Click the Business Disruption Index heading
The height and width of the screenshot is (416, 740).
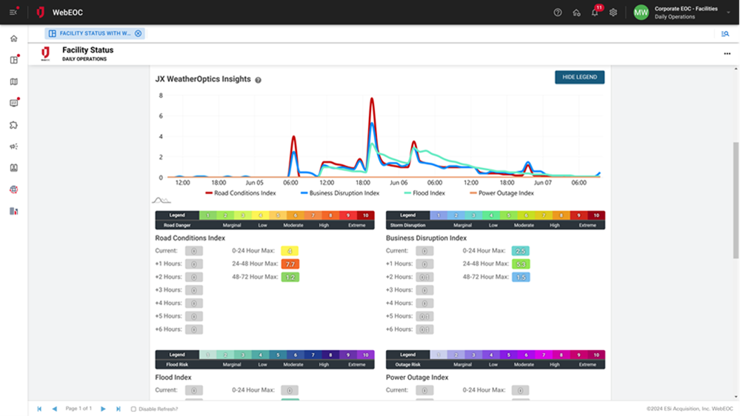426,238
